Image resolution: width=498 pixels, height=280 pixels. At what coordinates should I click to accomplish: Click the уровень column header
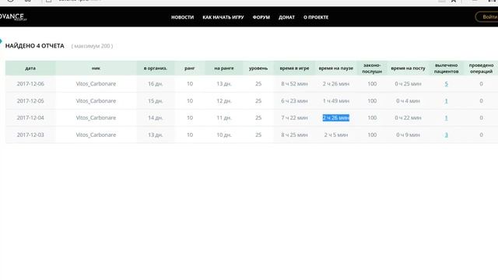pyautogui.click(x=258, y=68)
